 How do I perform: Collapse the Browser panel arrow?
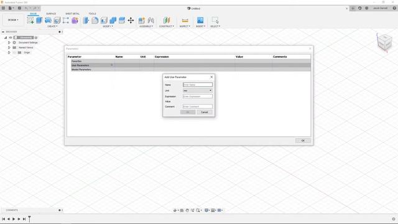[3, 32]
